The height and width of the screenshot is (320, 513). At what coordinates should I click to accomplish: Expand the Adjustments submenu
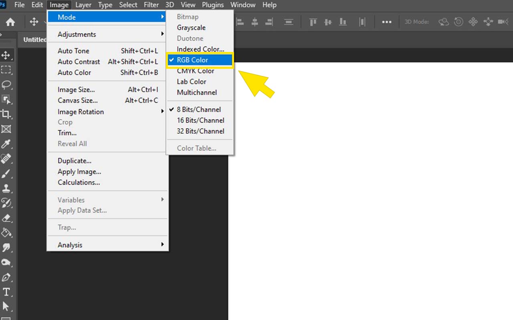[77, 34]
